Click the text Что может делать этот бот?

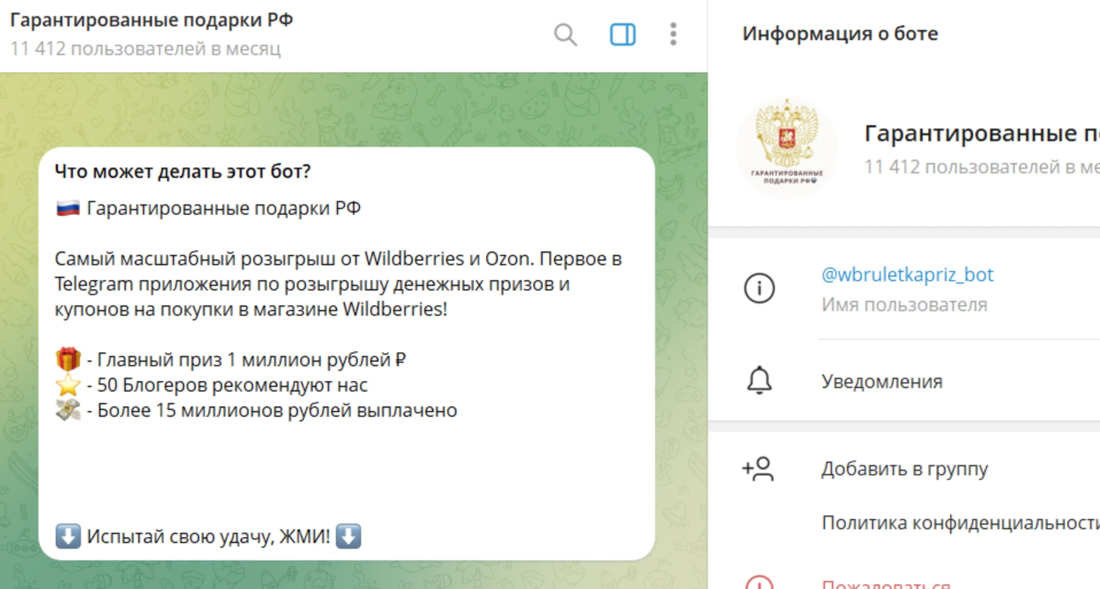[x=183, y=171]
